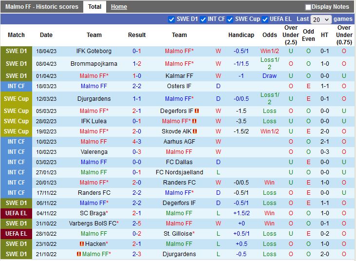Click red card icon beside Hacken

click(82, 243)
